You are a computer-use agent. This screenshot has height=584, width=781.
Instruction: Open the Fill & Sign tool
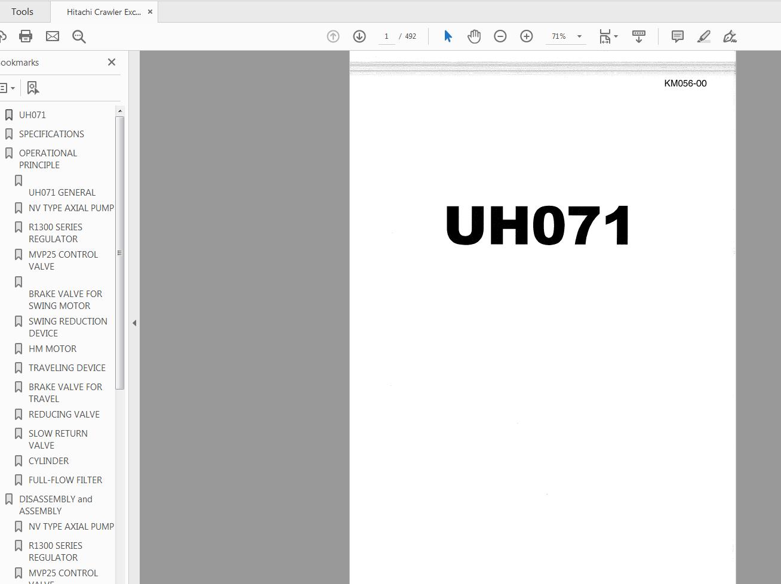coord(730,36)
